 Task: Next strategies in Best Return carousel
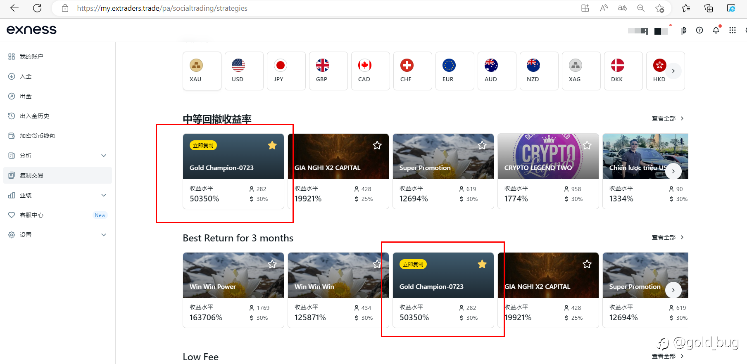(x=673, y=290)
